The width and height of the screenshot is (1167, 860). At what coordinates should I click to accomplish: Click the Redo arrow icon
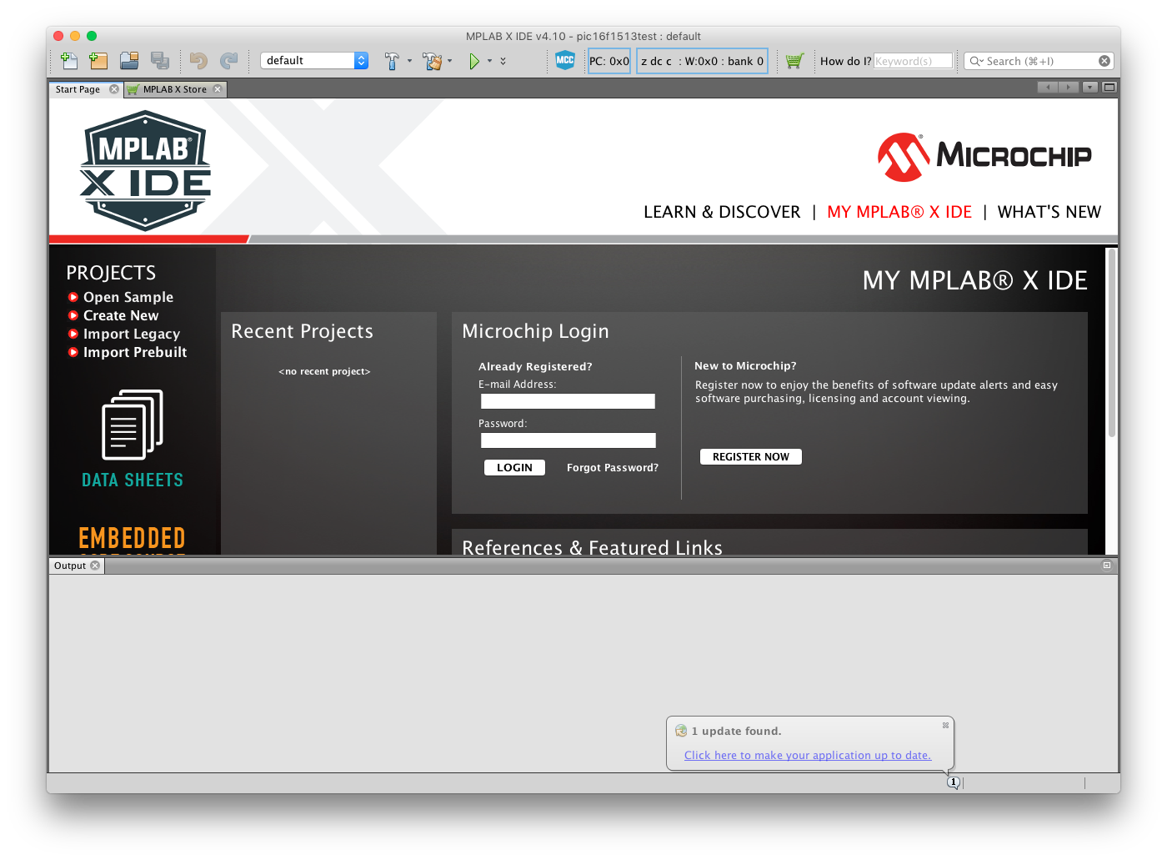228,61
